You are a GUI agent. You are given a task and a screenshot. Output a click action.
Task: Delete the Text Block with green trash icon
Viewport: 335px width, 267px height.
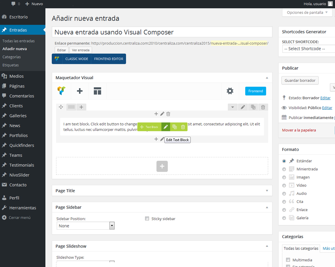tap(183, 127)
